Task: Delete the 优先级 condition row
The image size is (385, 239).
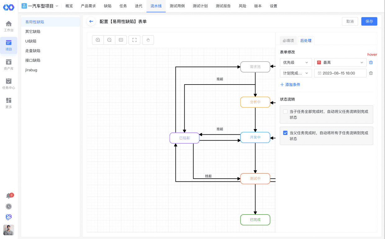Action: click(371, 63)
